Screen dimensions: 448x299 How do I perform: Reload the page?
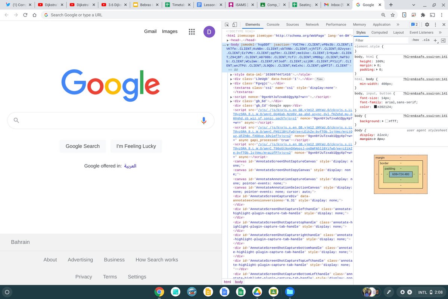pos(25,15)
